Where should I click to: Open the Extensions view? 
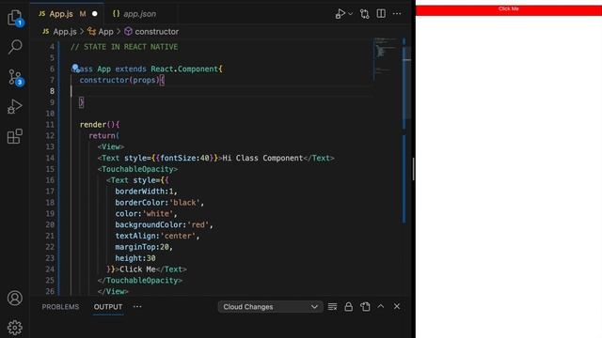[15, 136]
